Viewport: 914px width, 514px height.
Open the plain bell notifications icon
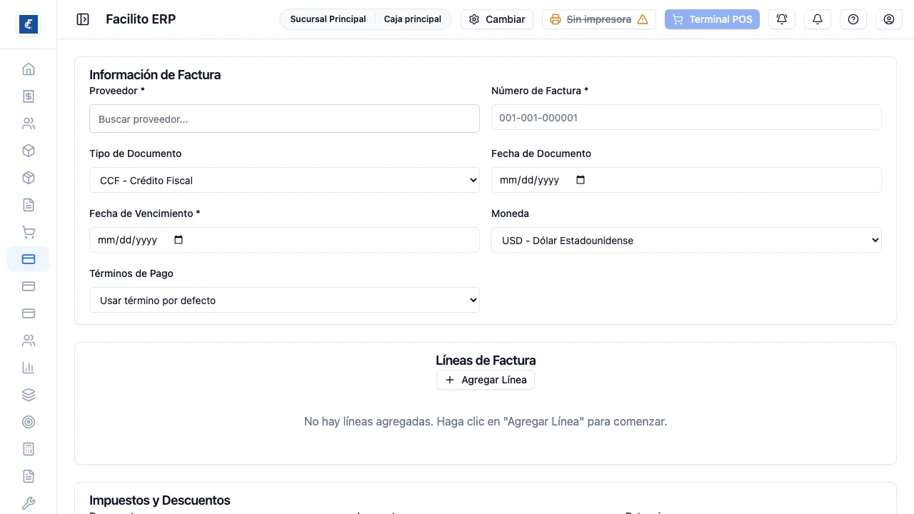[818, 19]
